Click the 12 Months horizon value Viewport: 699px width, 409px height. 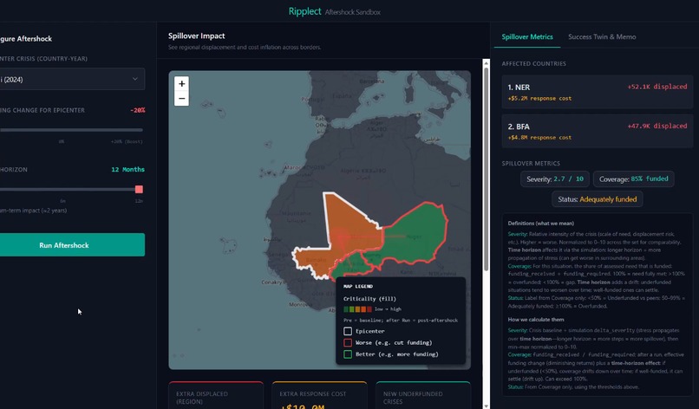point(128,169)
